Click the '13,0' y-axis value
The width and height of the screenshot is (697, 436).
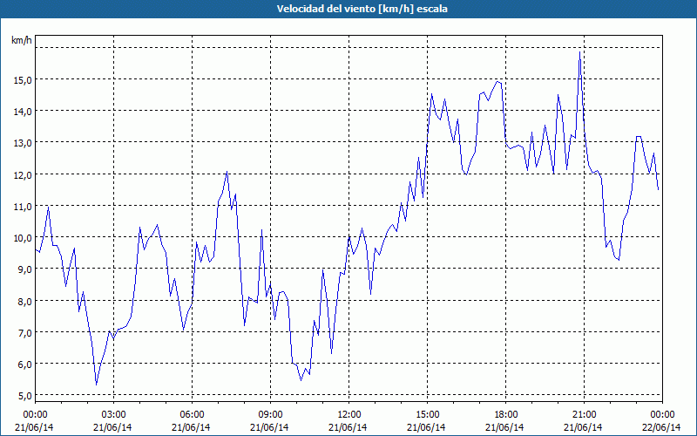click(x=23, y=143)
